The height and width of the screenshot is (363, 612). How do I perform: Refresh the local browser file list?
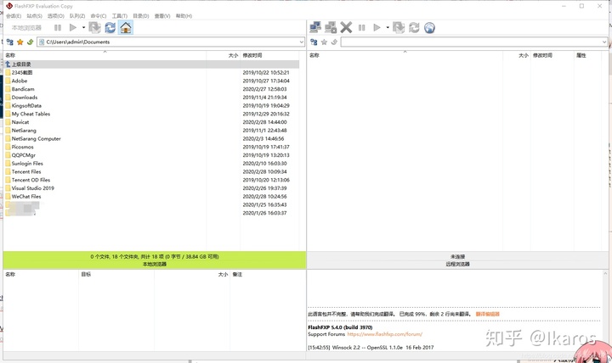pos(110,28)
